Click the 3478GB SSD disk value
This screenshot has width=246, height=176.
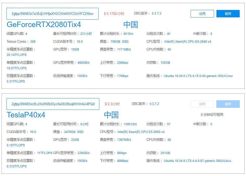click(74, 132)
